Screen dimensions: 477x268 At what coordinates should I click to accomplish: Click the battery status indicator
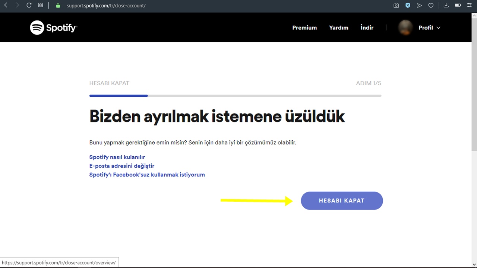tap(458, 5)
